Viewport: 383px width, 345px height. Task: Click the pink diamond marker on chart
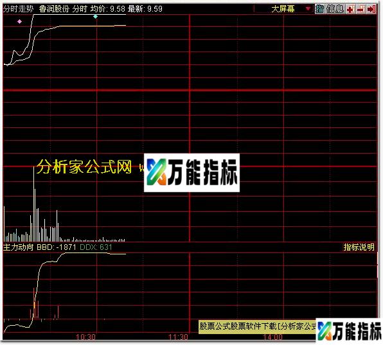pyautogui.click(x=19, y=21)
